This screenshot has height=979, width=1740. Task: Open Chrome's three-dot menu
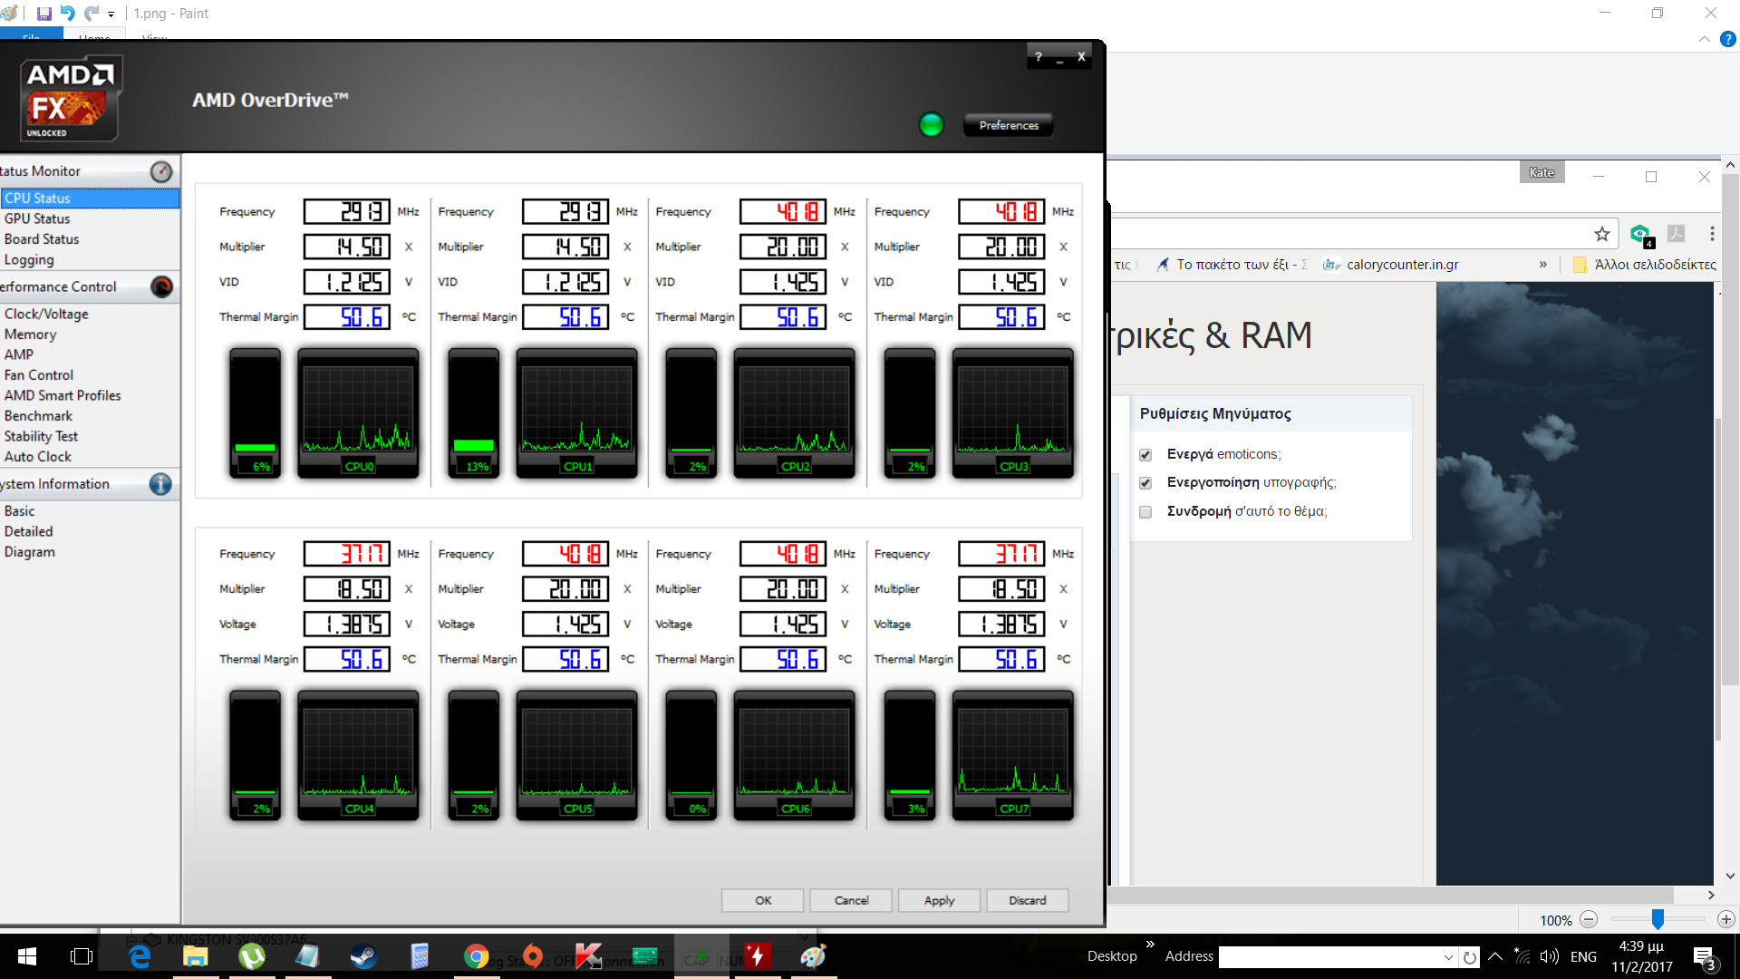coord(1712,234)
